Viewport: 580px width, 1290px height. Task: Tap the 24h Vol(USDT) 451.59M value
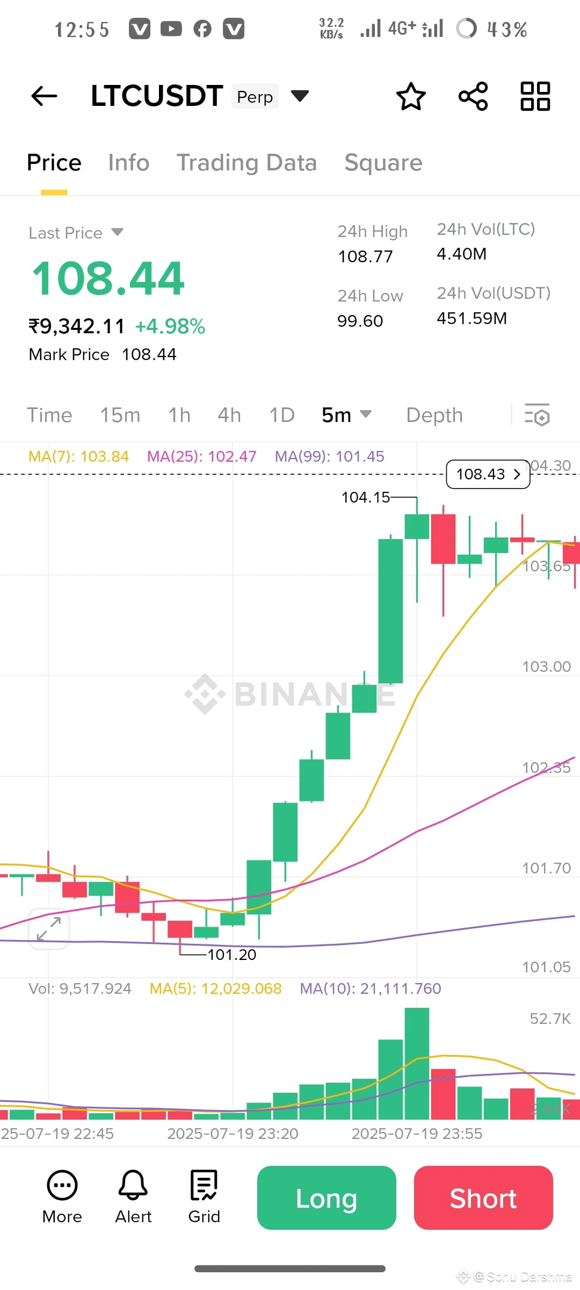tap(472, 318)
